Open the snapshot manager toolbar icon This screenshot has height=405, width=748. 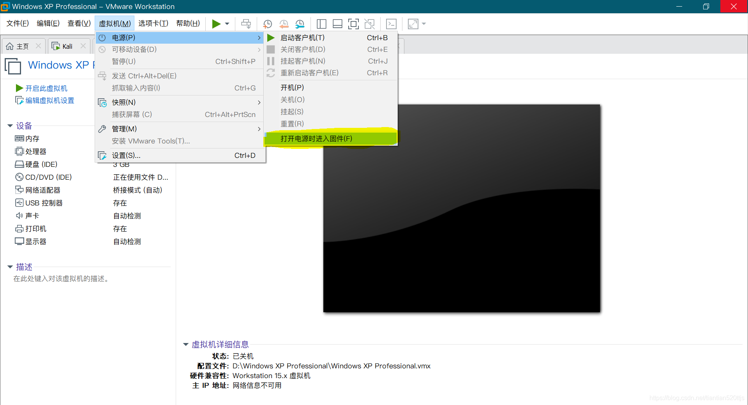point(300,24)
